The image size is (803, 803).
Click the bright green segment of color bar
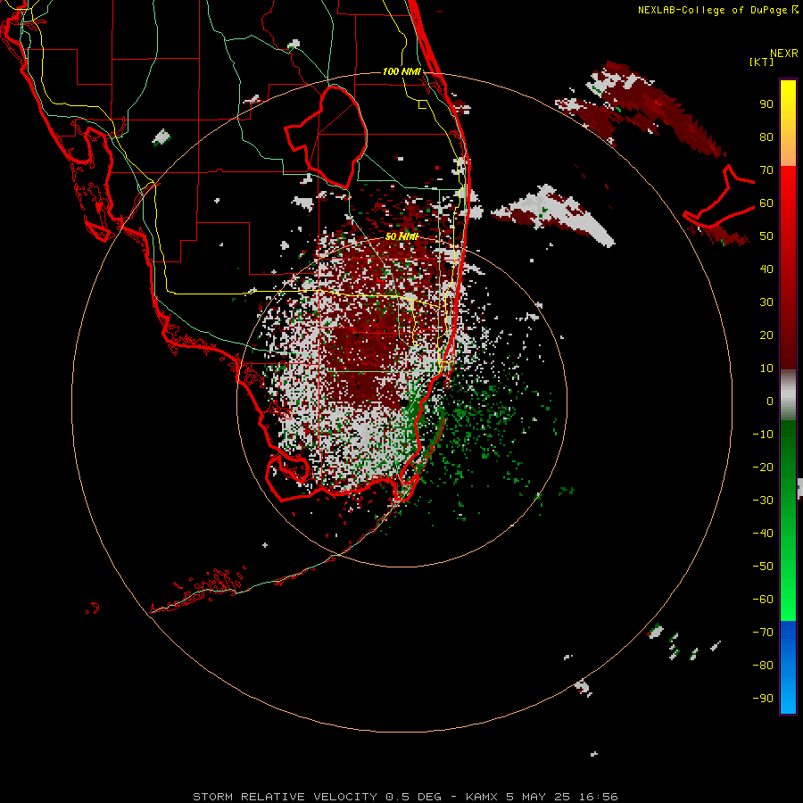pyautogui.click(x=788, y=589)
